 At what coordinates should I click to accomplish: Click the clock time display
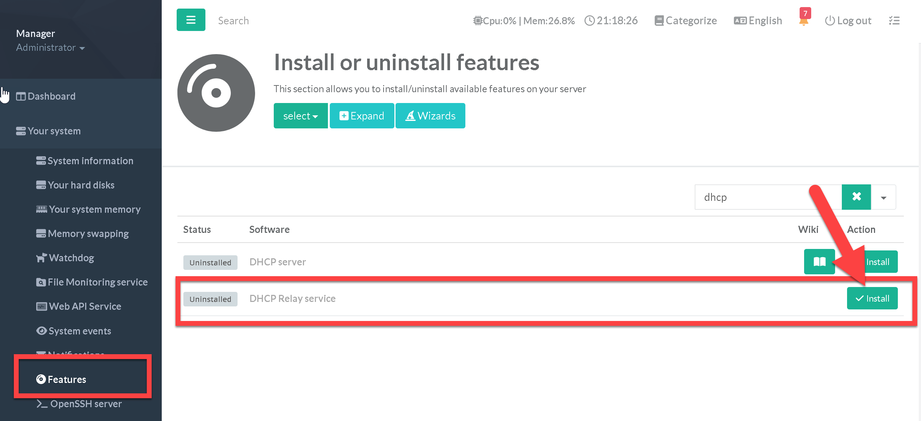coord(611,21)
